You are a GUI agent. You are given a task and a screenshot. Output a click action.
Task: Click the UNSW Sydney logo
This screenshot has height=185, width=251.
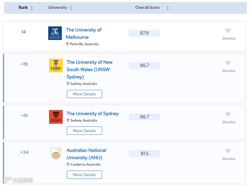pos(56,65)
